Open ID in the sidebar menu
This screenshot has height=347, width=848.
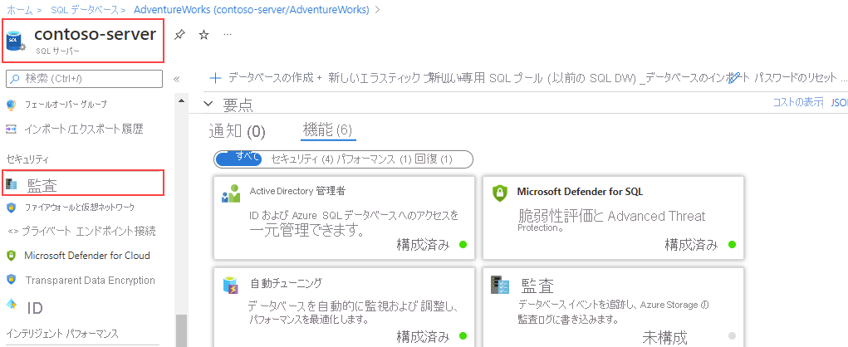pyautogui.click(x=35, y=308)
